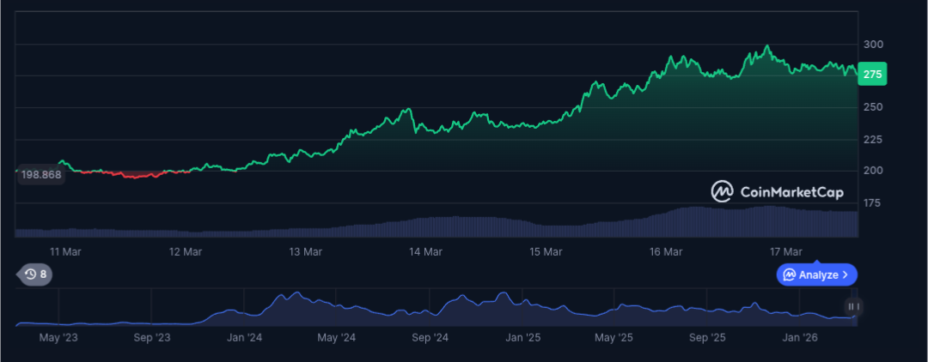Click the 17 Mar date axis label

tap(786, 251)
